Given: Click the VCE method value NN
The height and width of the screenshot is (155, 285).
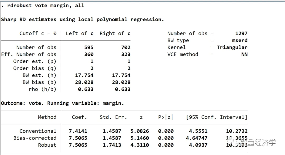Looking at the screenshot, I should point(244,54).
